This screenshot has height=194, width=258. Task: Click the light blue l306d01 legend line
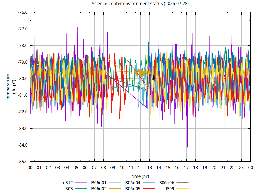point(115,183)
